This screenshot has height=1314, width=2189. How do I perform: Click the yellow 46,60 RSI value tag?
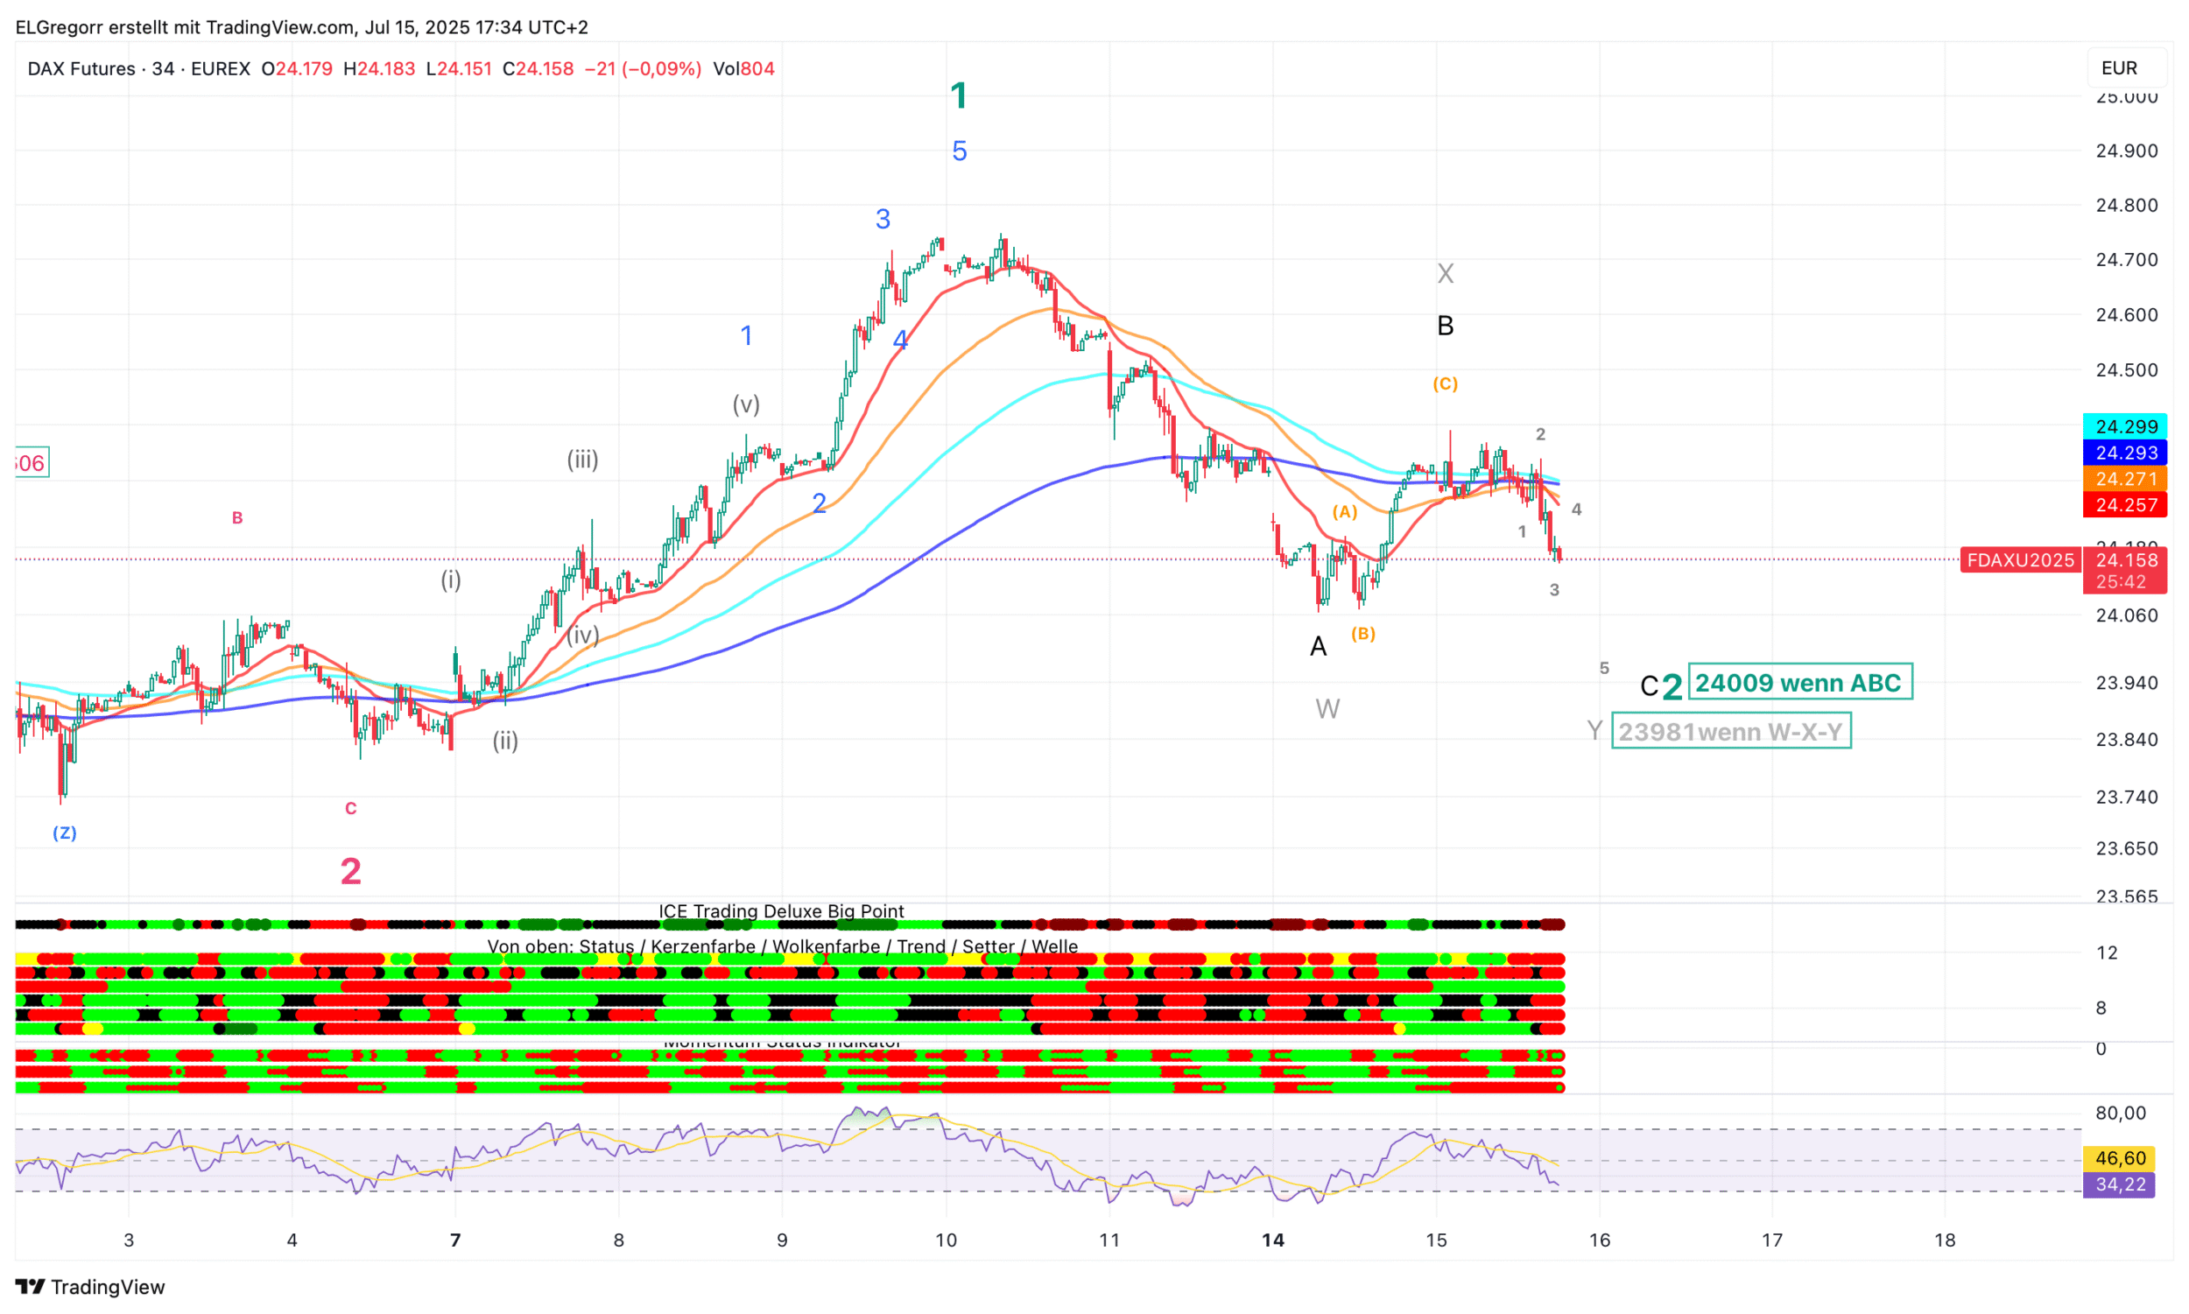[2120, 1158]
